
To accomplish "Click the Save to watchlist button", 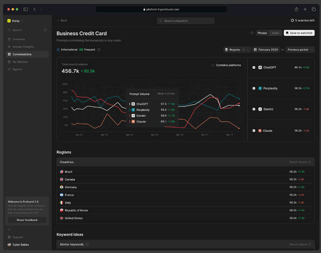I will pyautogui.click(x=299, y=33).
